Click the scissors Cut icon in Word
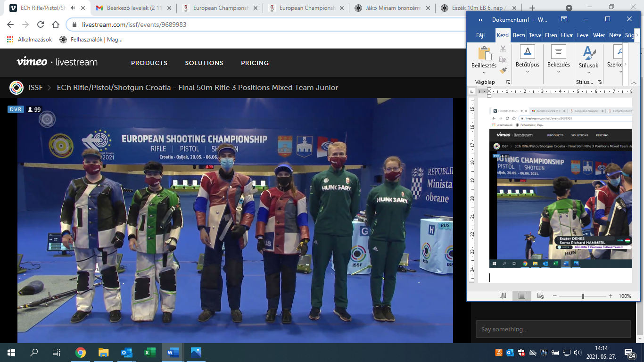 [503, 49]
